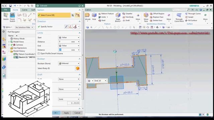Screen dimensions: 214x120
Task: Click the blue help question mark icon
Action: point(201,10)
